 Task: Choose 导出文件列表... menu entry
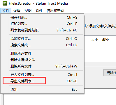point(44,81)
